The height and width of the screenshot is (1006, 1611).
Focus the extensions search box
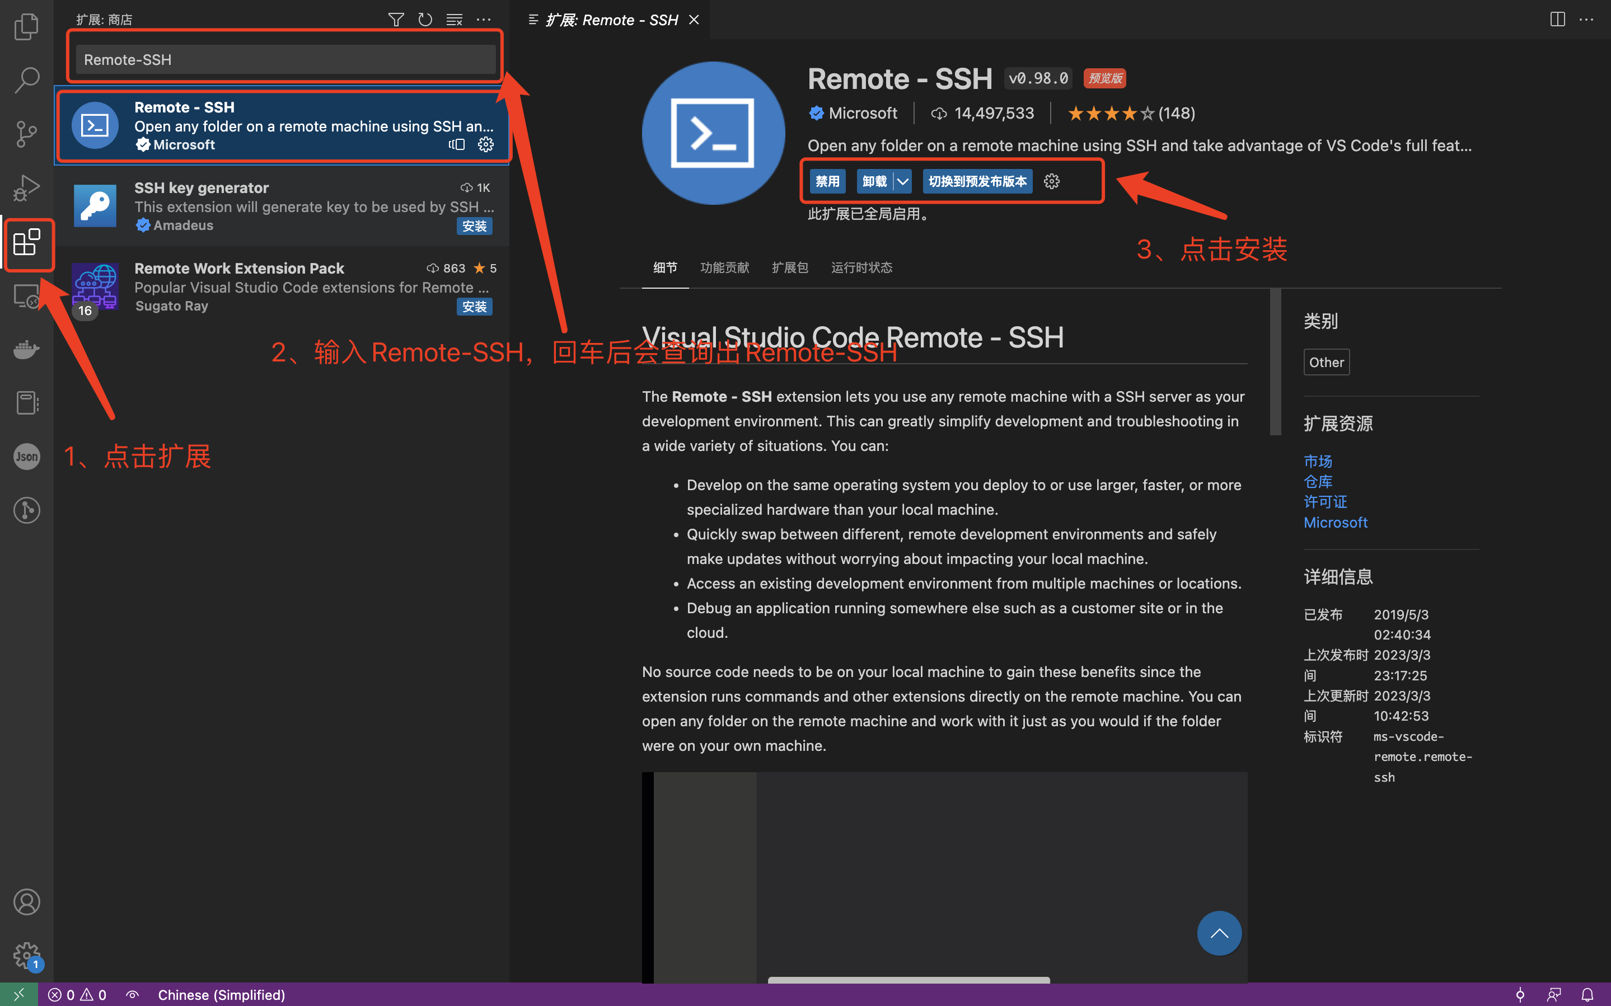click(285, 60)
